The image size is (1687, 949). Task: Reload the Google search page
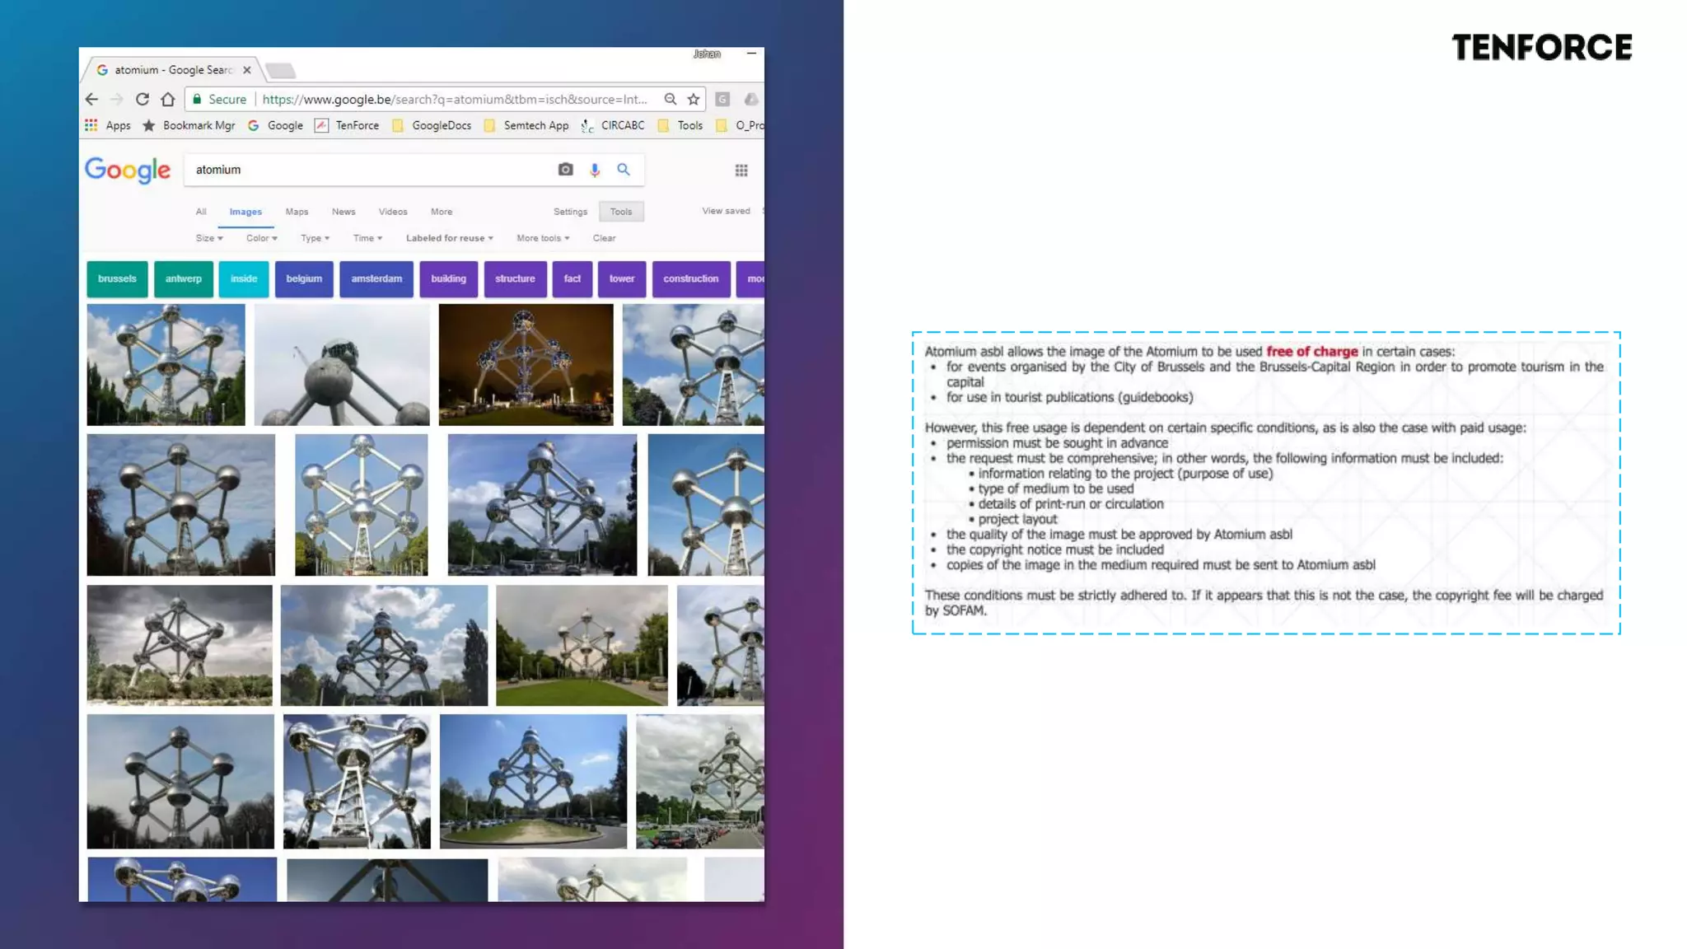[143, 99]
